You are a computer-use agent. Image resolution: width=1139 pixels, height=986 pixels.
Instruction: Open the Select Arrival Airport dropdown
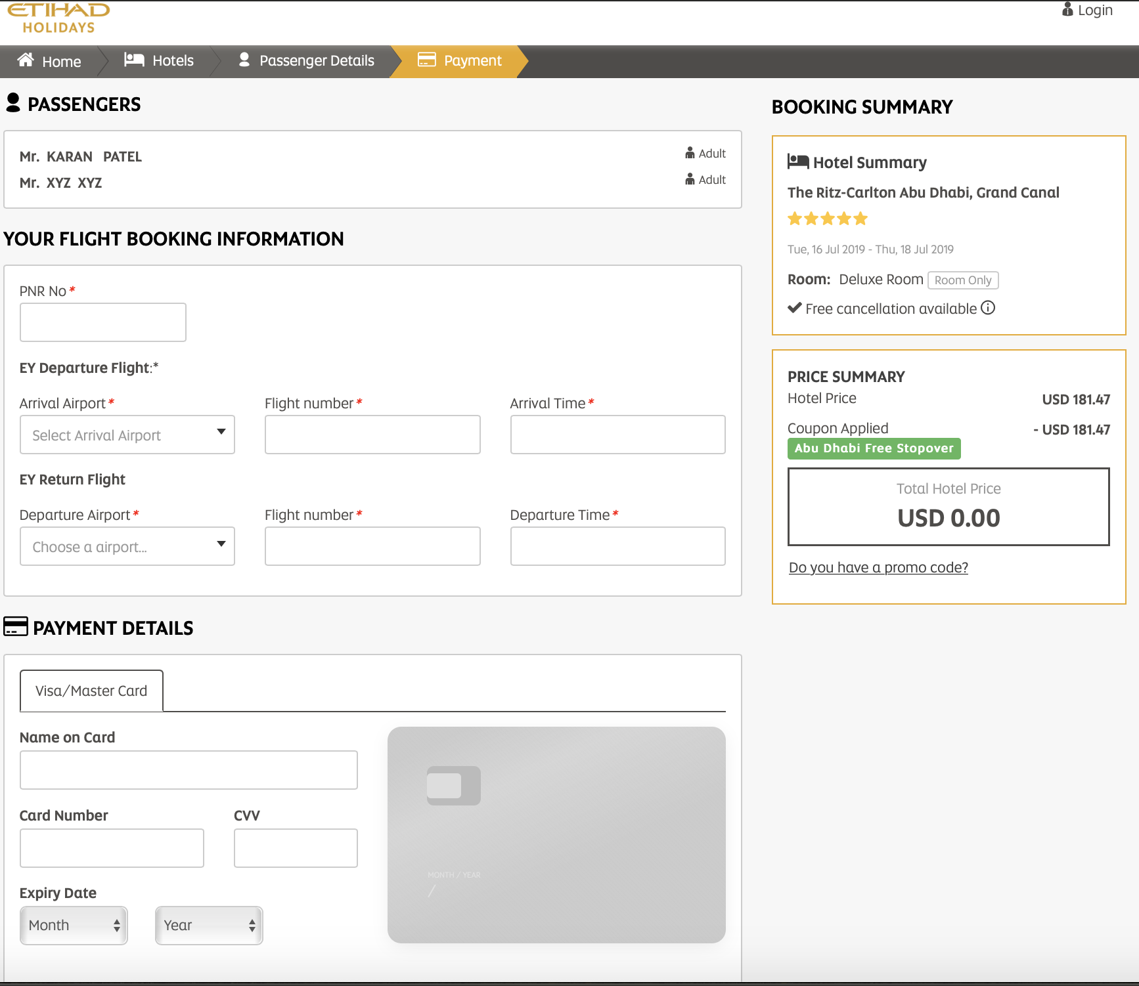click(x=127, y=435)
